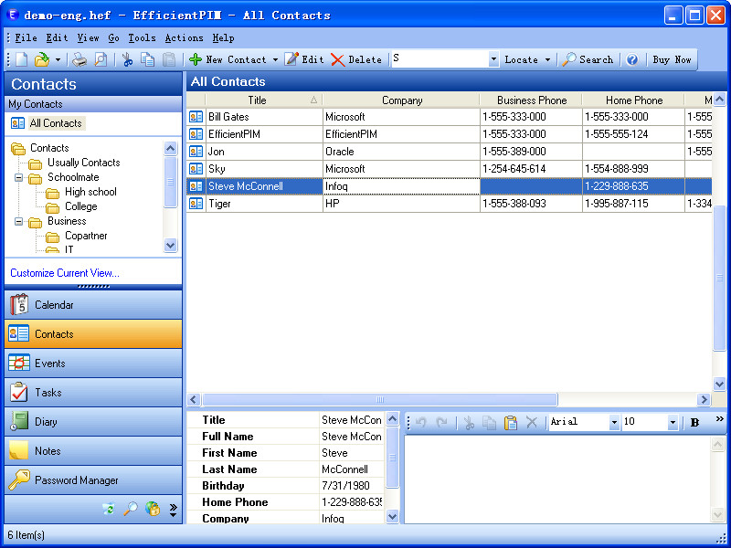Click the Customize Current View link

(65, 273)
